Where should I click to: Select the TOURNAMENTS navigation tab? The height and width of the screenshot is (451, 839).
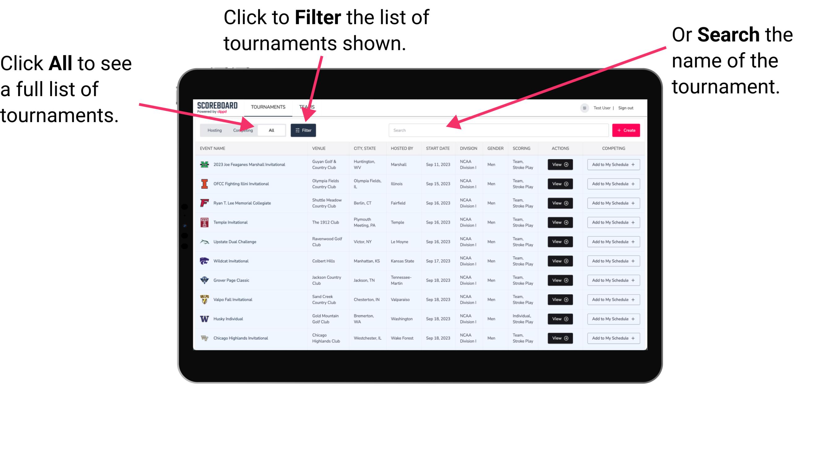268,107
